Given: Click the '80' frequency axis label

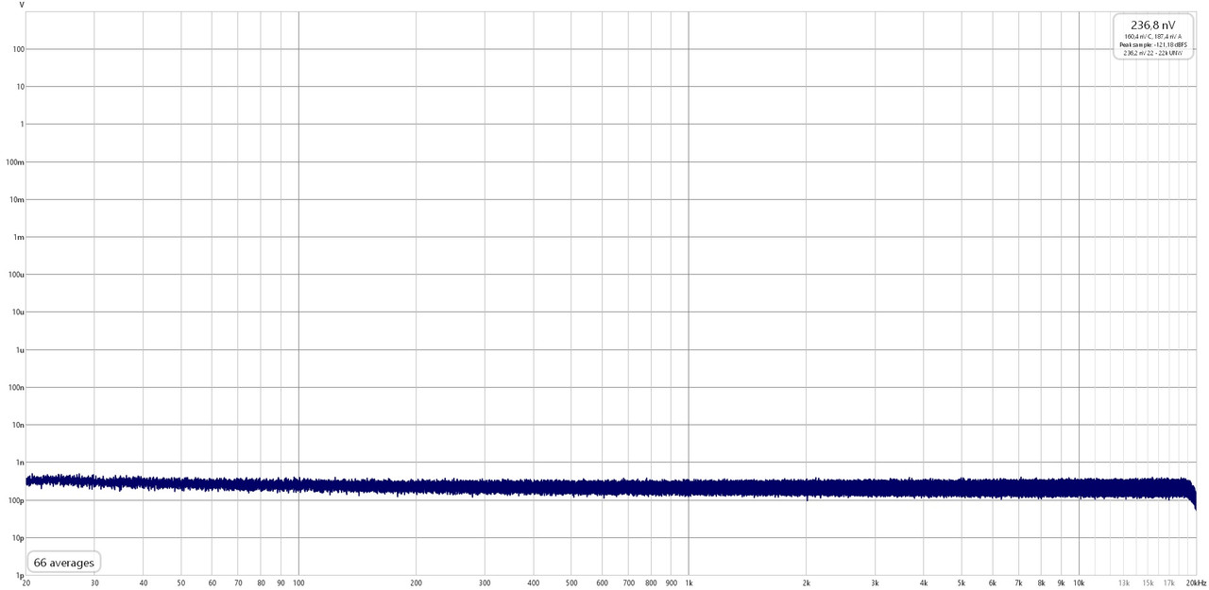Looking at the screenshot, I should coord(261,583).
